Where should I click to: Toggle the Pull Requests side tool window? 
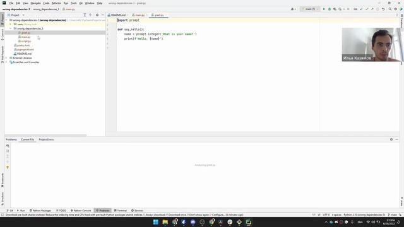3,54
